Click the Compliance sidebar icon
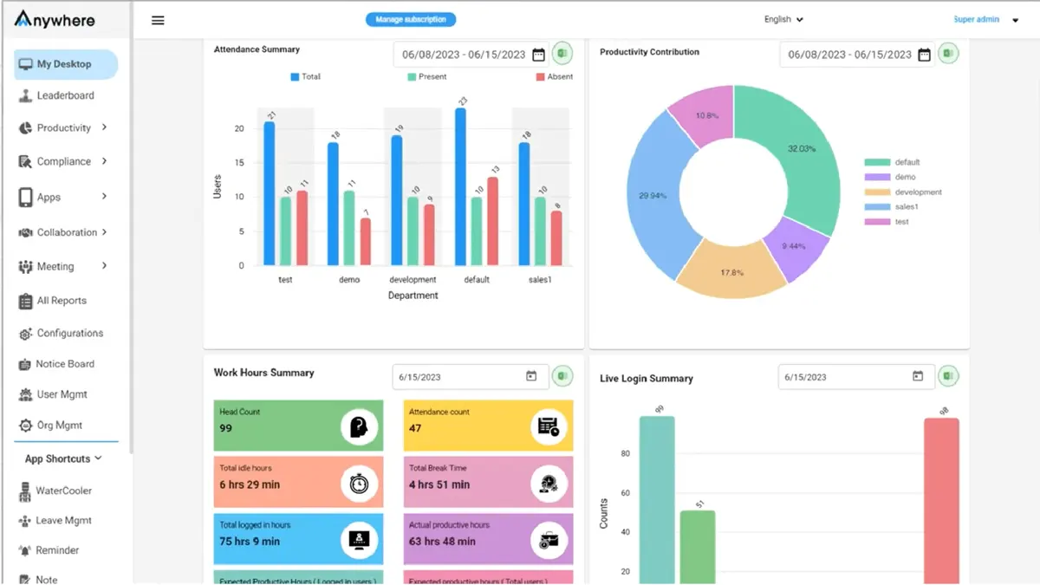The image size is (1040, 585). tap(26, 161)
